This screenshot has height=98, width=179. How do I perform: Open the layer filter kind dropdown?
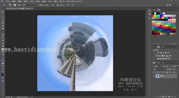157,66
